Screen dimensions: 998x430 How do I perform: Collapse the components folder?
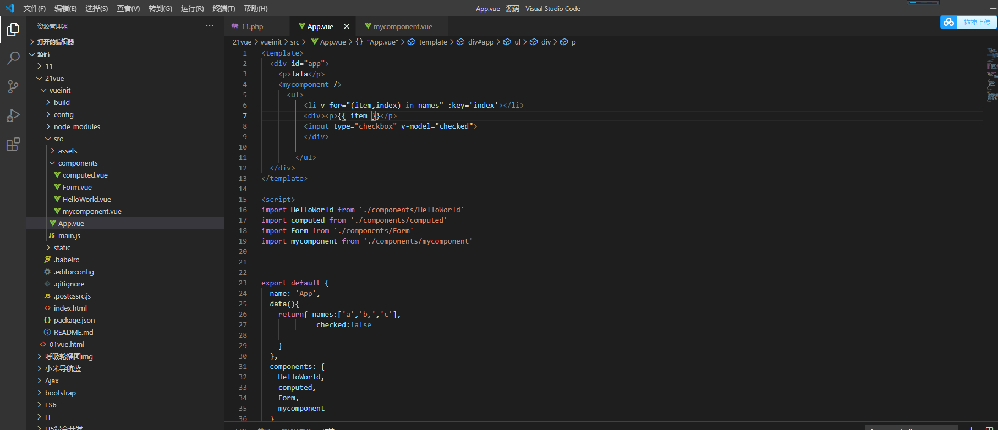[125, 163]
